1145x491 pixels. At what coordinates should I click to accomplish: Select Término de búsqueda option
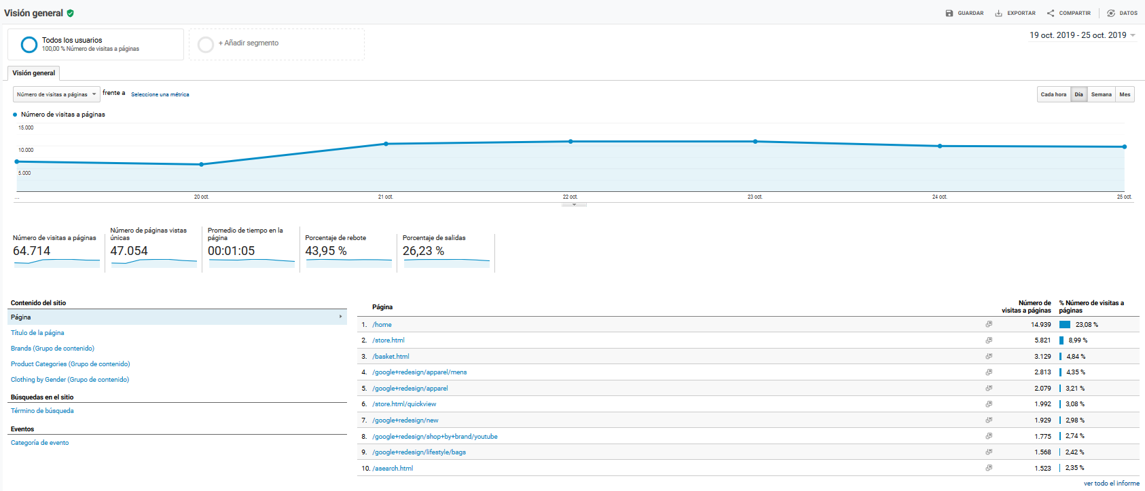click(42, 411)
